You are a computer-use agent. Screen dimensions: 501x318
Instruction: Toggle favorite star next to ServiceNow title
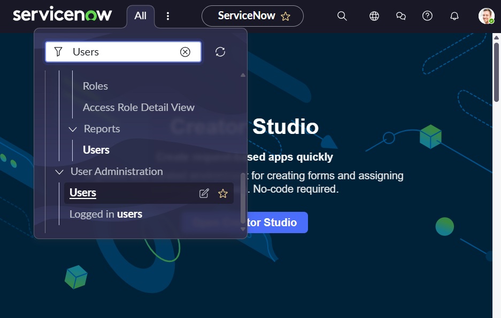click(x=286, y=16)
